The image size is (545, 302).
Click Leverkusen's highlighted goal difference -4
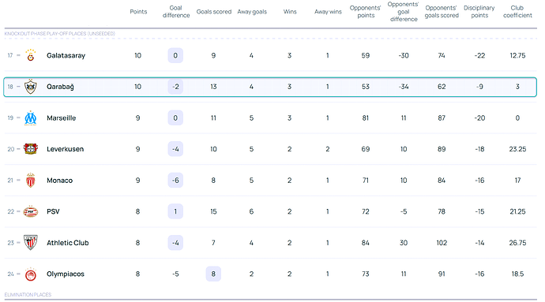tap(175, 149)
